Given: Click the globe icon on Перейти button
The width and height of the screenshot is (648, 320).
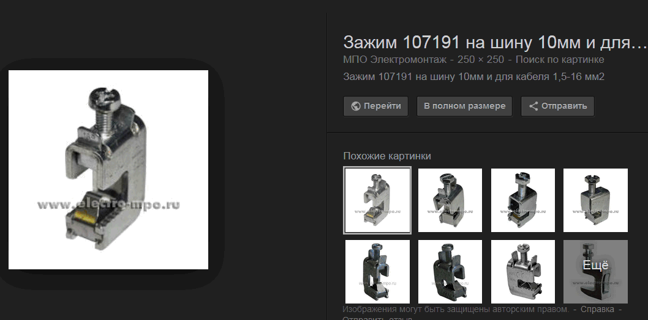Looking at the screenshot, I should pos(355,106).
